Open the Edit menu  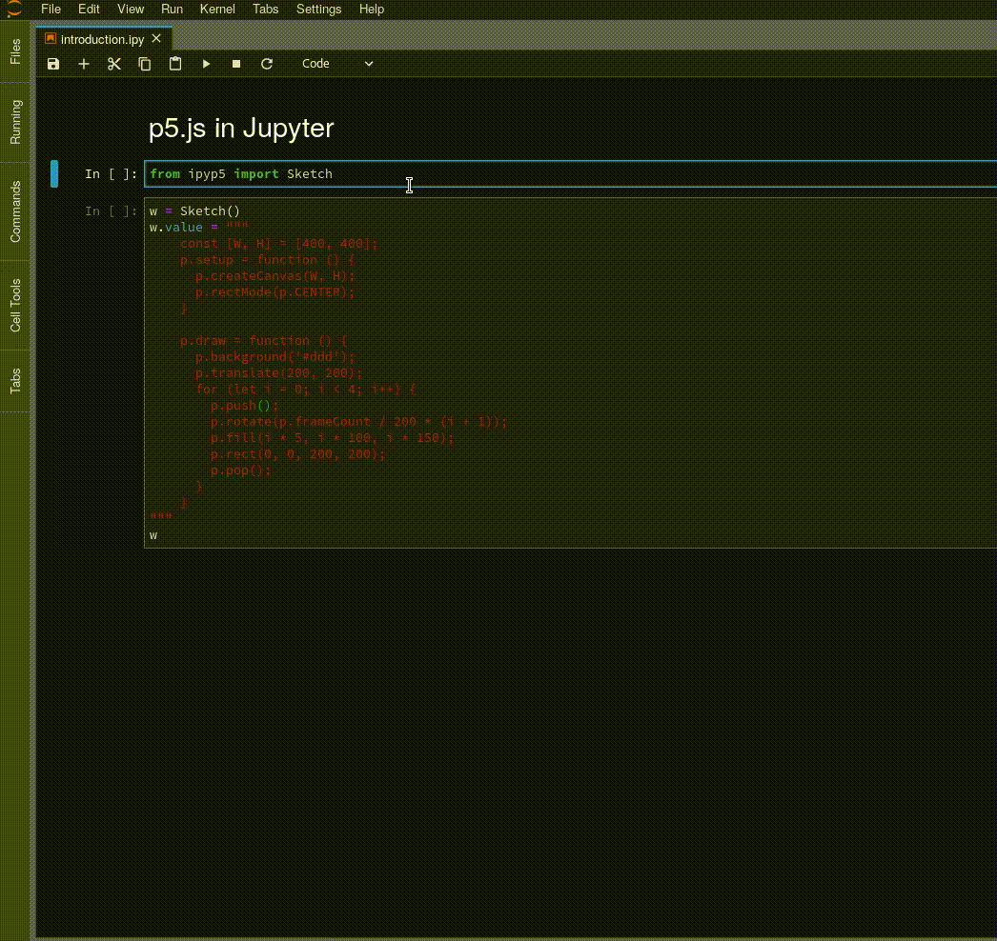tap(89, 9)
